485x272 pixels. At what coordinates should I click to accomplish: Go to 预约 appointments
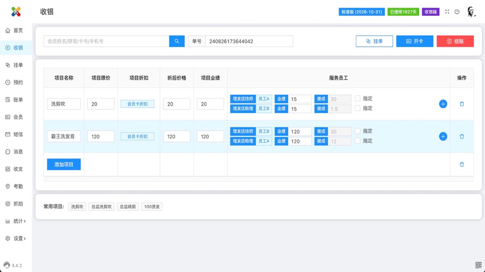[16, 83]
